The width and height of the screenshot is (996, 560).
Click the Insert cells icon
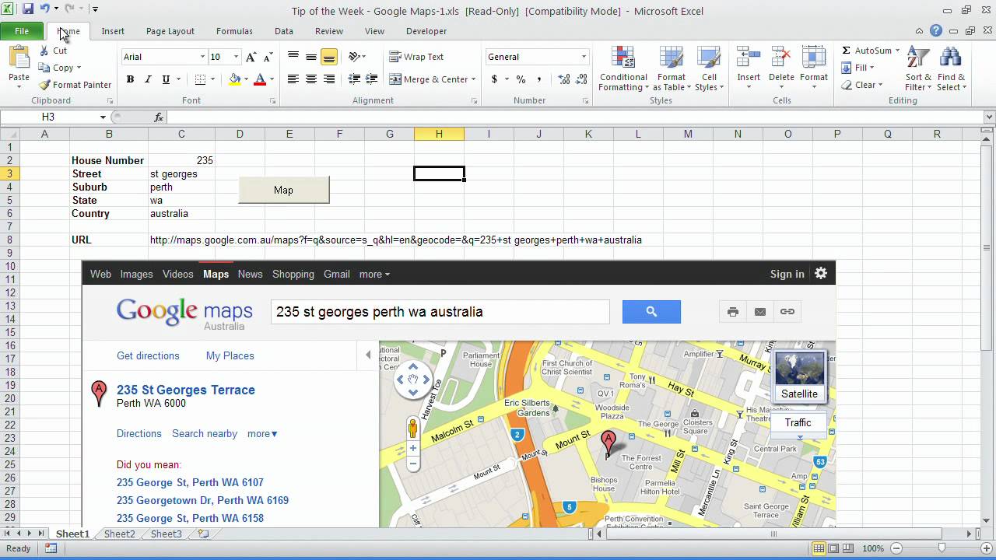749,58
